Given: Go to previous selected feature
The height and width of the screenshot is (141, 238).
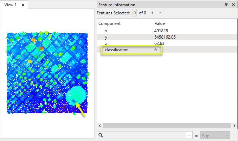Looking at the screenshot, I should [152, 13].
